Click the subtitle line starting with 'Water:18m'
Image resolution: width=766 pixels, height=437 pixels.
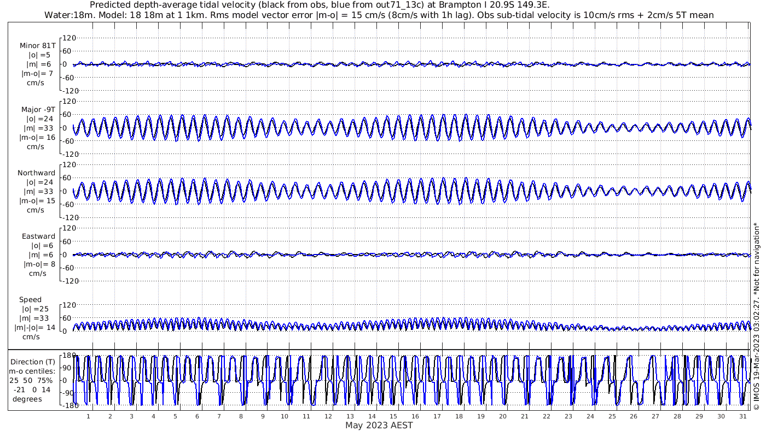click(379, 15)
